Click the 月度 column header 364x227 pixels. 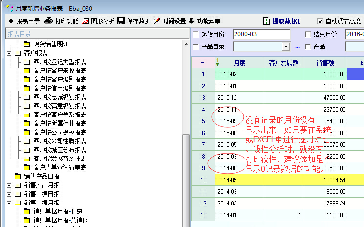(x=239, y=63)
